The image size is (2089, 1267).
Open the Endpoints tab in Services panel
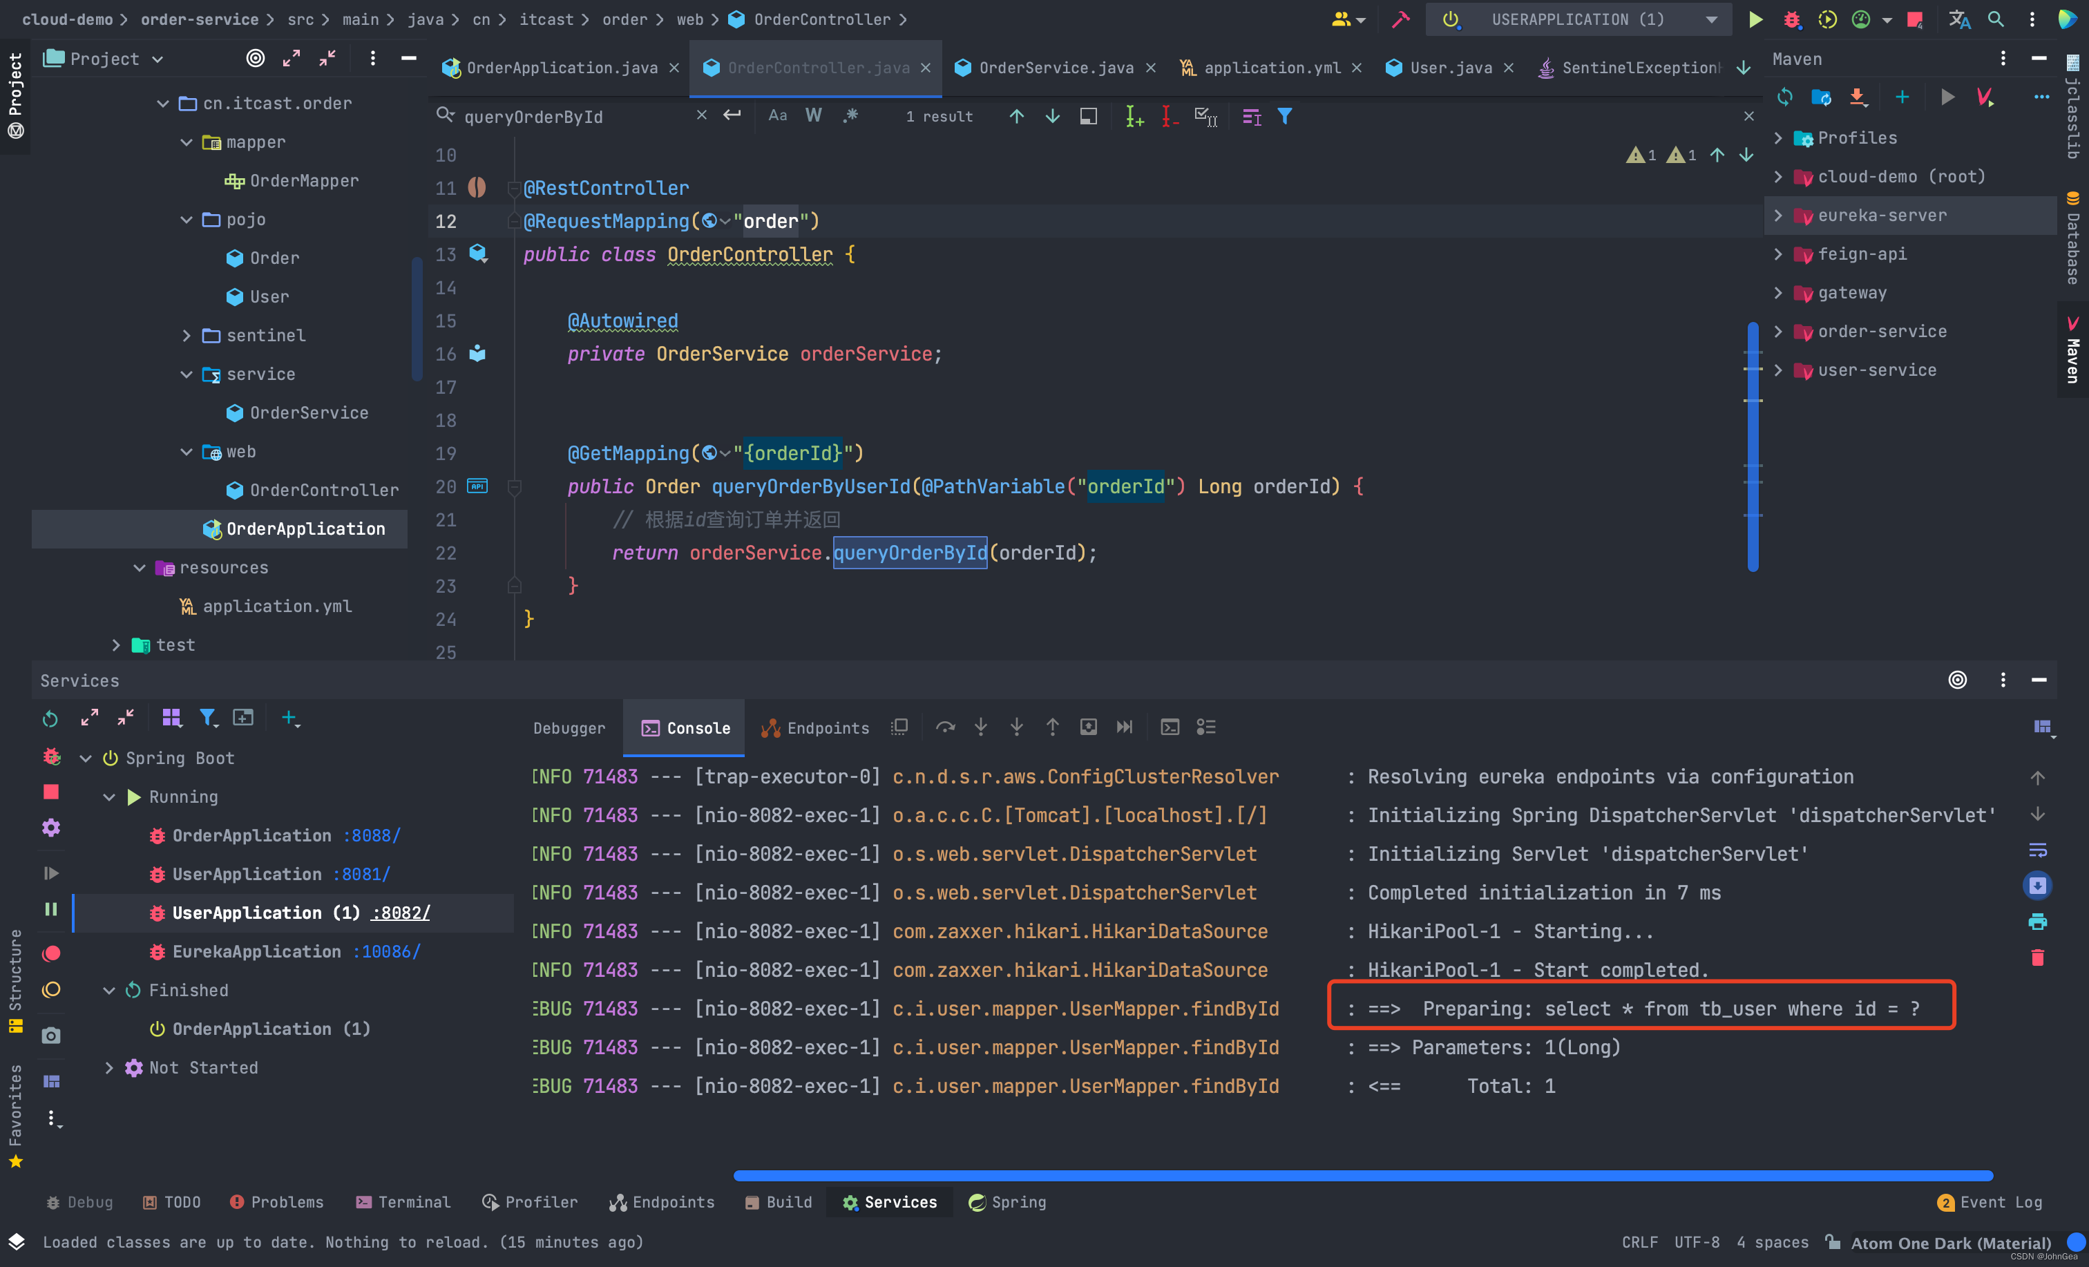coord(816,727)
